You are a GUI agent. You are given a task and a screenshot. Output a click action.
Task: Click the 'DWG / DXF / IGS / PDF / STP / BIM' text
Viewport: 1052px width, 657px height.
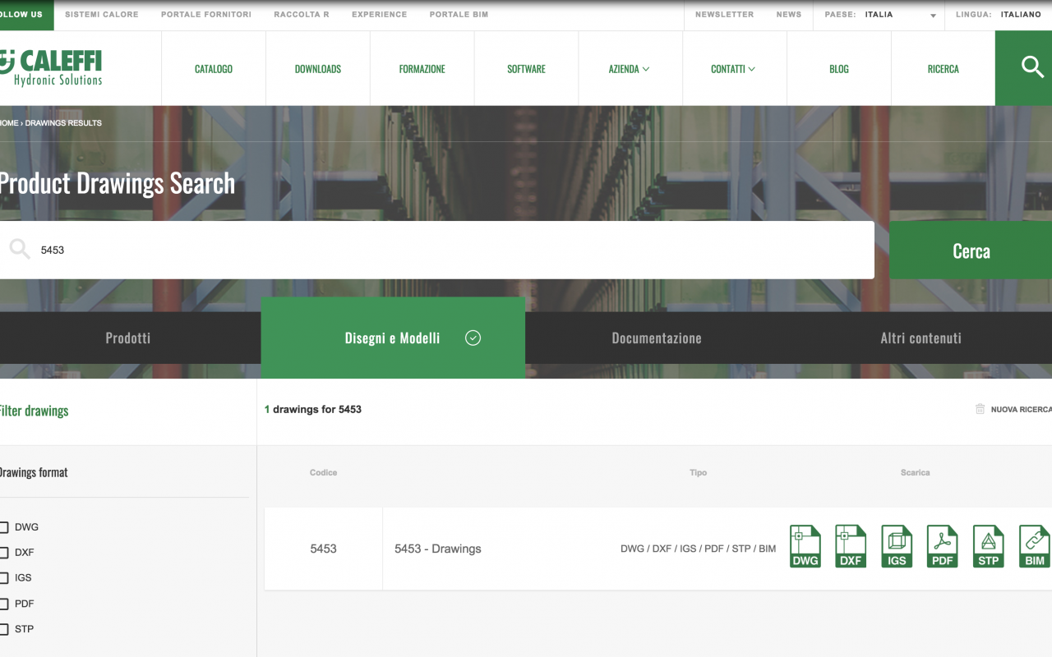click(x=698, y=549)
